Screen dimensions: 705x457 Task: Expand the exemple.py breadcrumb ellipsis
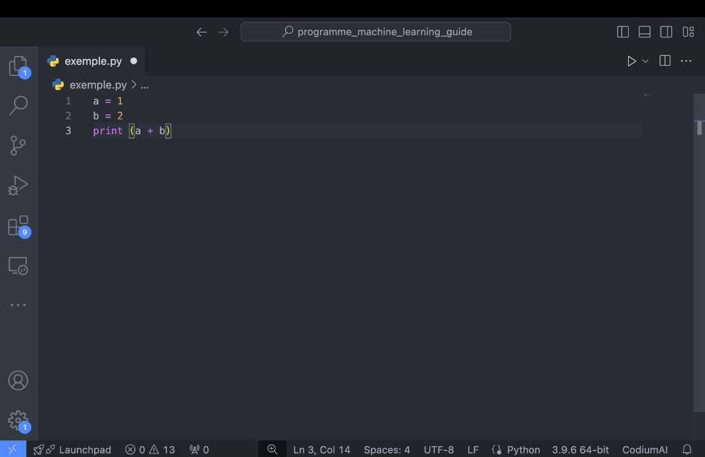[x=145, y=84]
